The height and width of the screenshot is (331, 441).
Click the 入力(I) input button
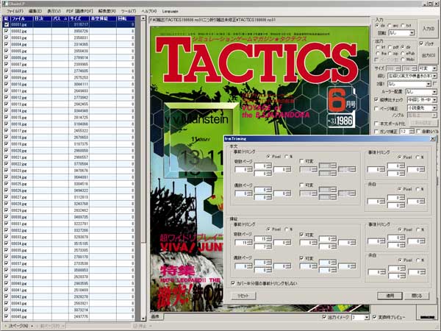click(429, 29)
